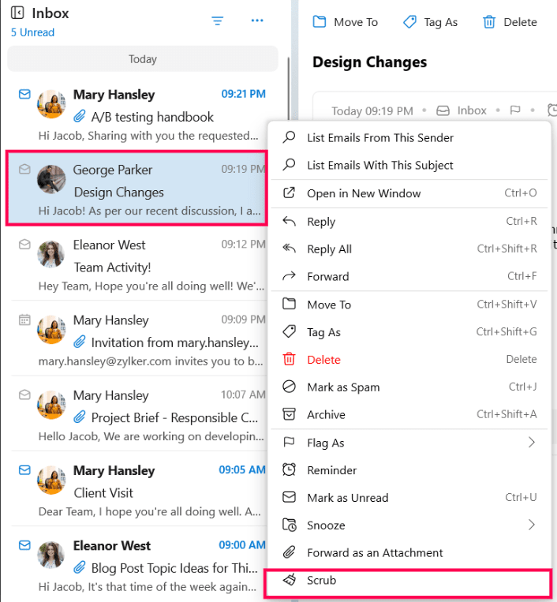Screen dimensions: 557x602
Task: Click the Delete trash icon in toolbar
Action: [x=489, y=22]
